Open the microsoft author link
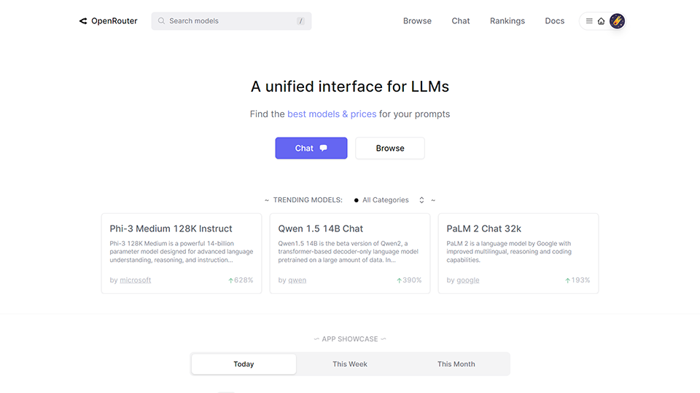Screen dimensions: 700x393 pyautogui.click(x=136, y=280)
